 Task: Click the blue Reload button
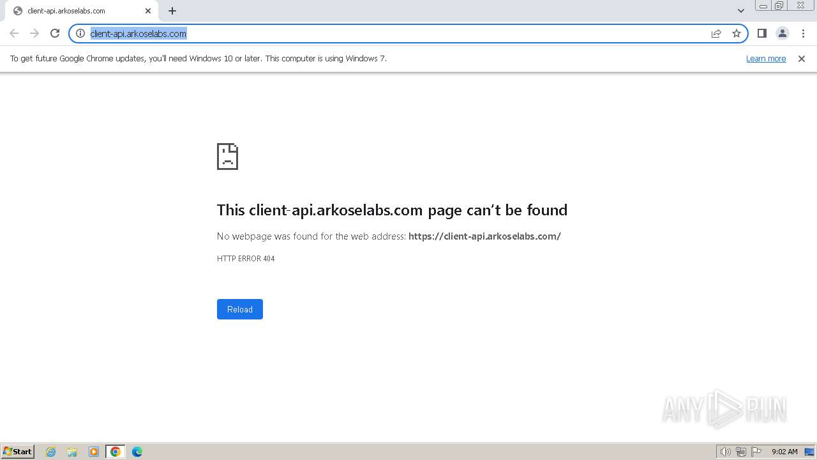pyautogui.click(x=240, y=309)
